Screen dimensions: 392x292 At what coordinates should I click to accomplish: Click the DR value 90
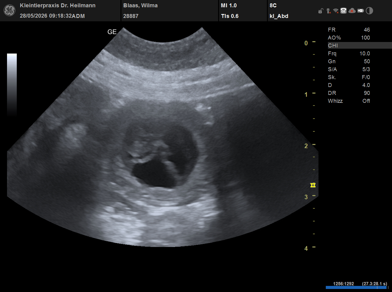click(367, 93)
